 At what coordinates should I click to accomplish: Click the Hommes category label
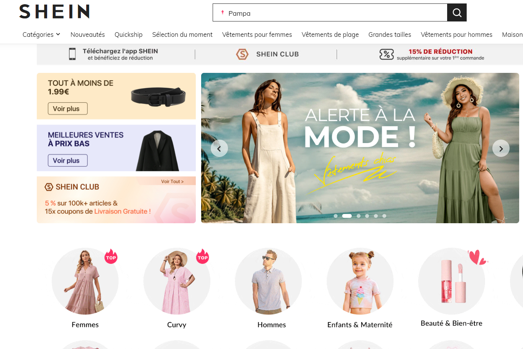(x=272, y=325)
